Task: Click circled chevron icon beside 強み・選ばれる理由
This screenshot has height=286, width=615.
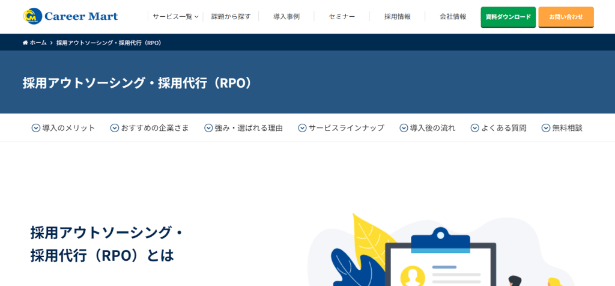Action: tap(208, 128)
